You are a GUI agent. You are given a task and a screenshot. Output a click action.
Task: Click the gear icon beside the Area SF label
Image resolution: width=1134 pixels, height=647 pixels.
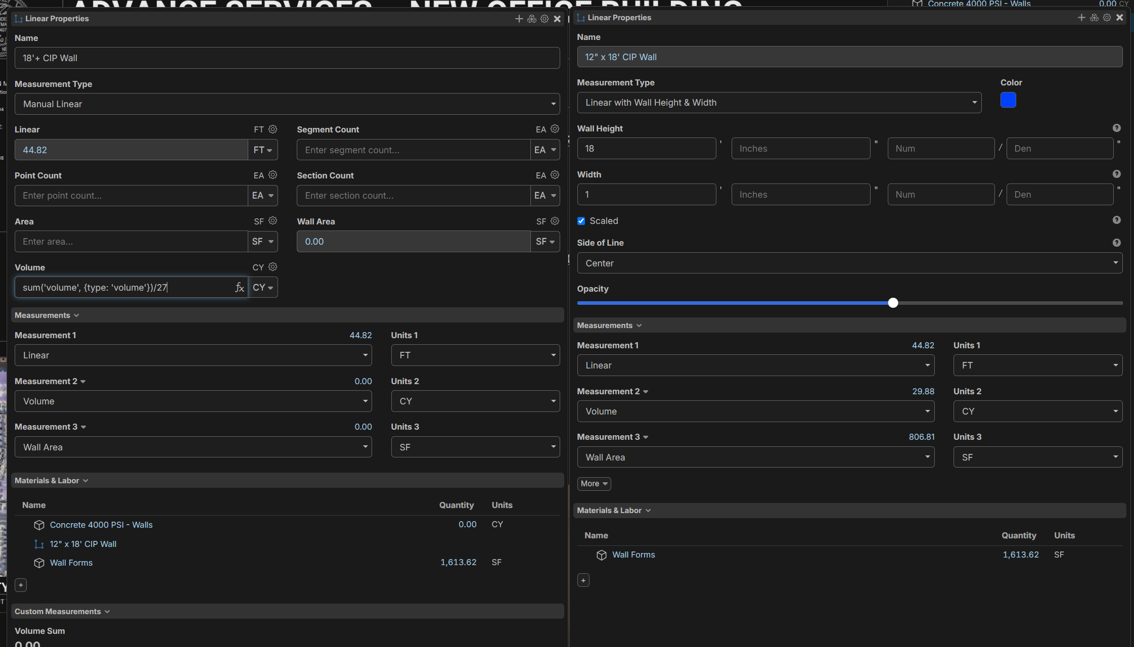(x=273, y=221)
